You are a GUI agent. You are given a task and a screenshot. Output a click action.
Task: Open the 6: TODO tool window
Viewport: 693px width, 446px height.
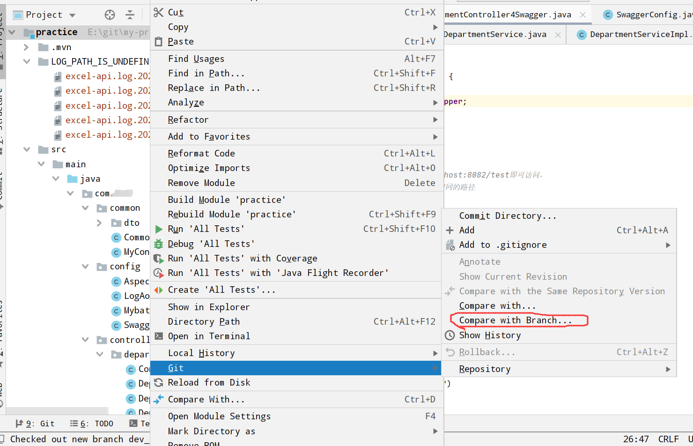tap(92, 424)
